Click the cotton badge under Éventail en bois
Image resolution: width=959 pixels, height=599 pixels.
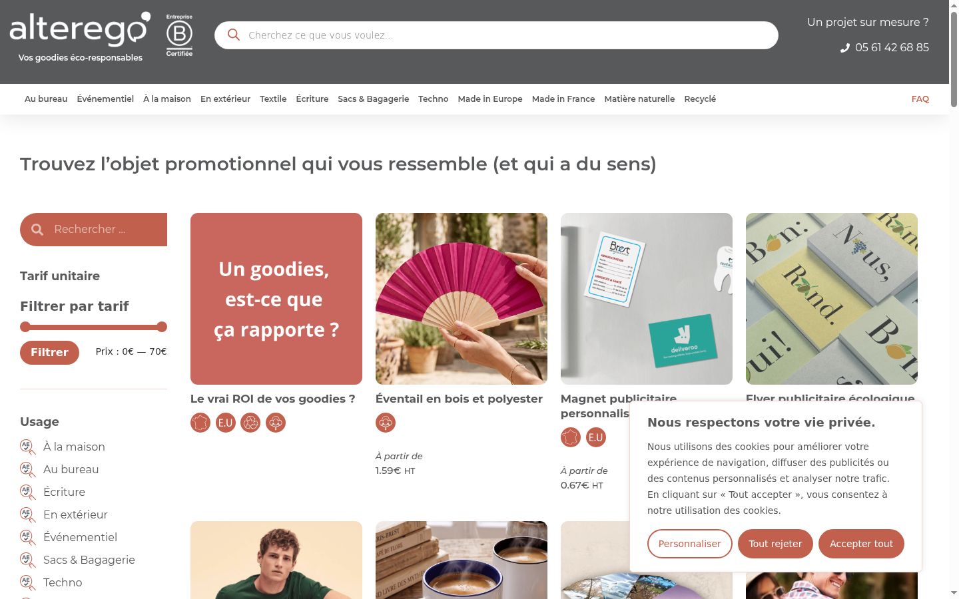(386, 423)
